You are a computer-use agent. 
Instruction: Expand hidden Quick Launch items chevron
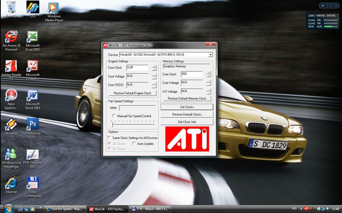click(40, 208)
